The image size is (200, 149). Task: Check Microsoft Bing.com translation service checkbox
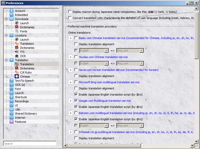pyautogui.click(x=76, y=82)
